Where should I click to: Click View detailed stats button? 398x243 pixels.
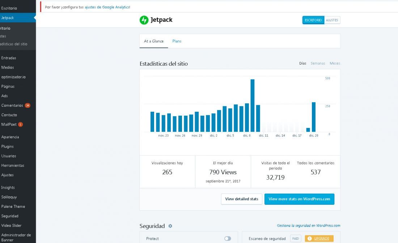click(242, 199)
